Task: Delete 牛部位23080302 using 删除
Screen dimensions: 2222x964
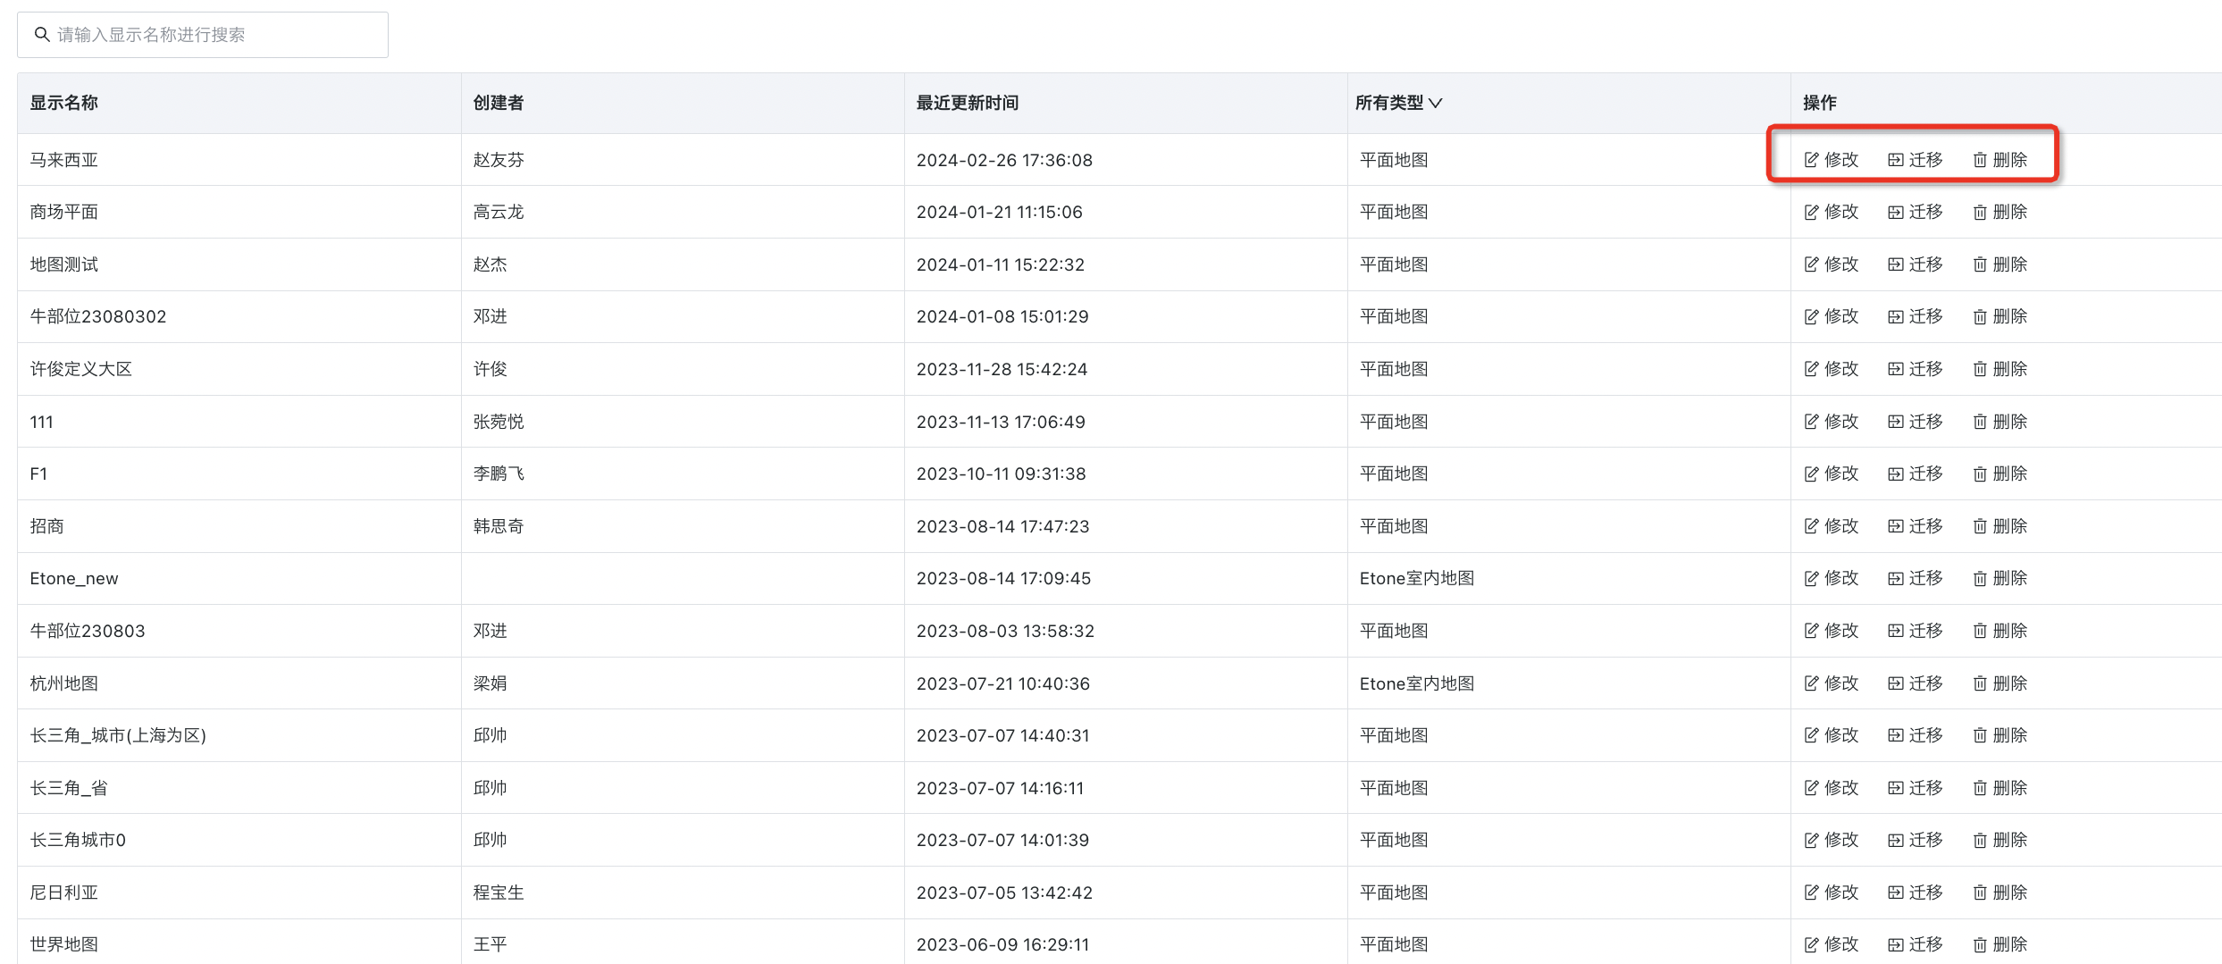Action: coord(2000,316)
